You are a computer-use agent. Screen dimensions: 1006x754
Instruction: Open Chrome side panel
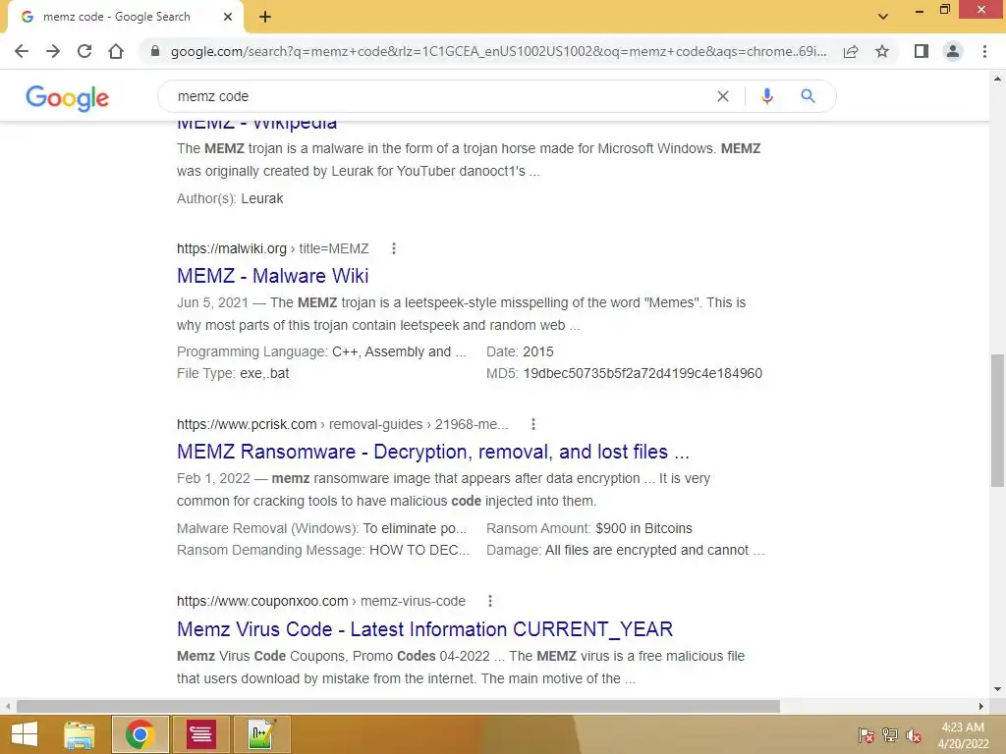point(922,51)
